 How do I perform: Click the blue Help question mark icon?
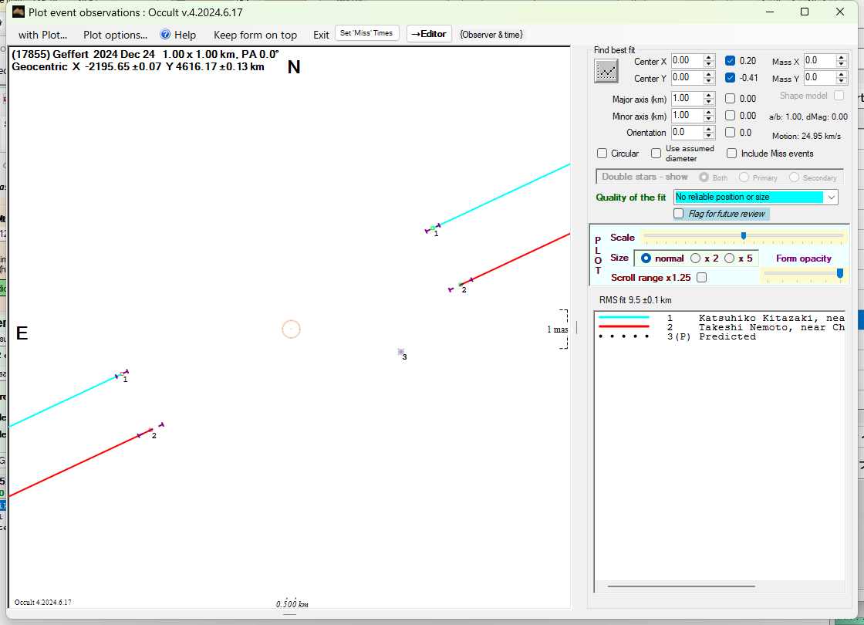(165, 35)
